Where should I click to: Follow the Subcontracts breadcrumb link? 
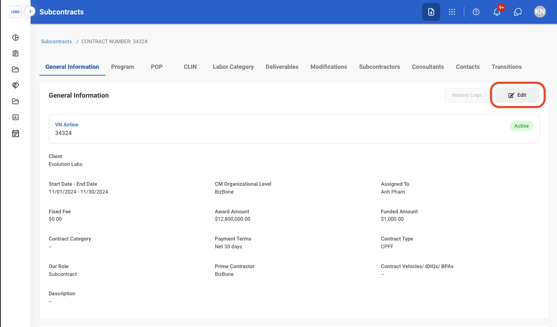(x=57, y=42)
